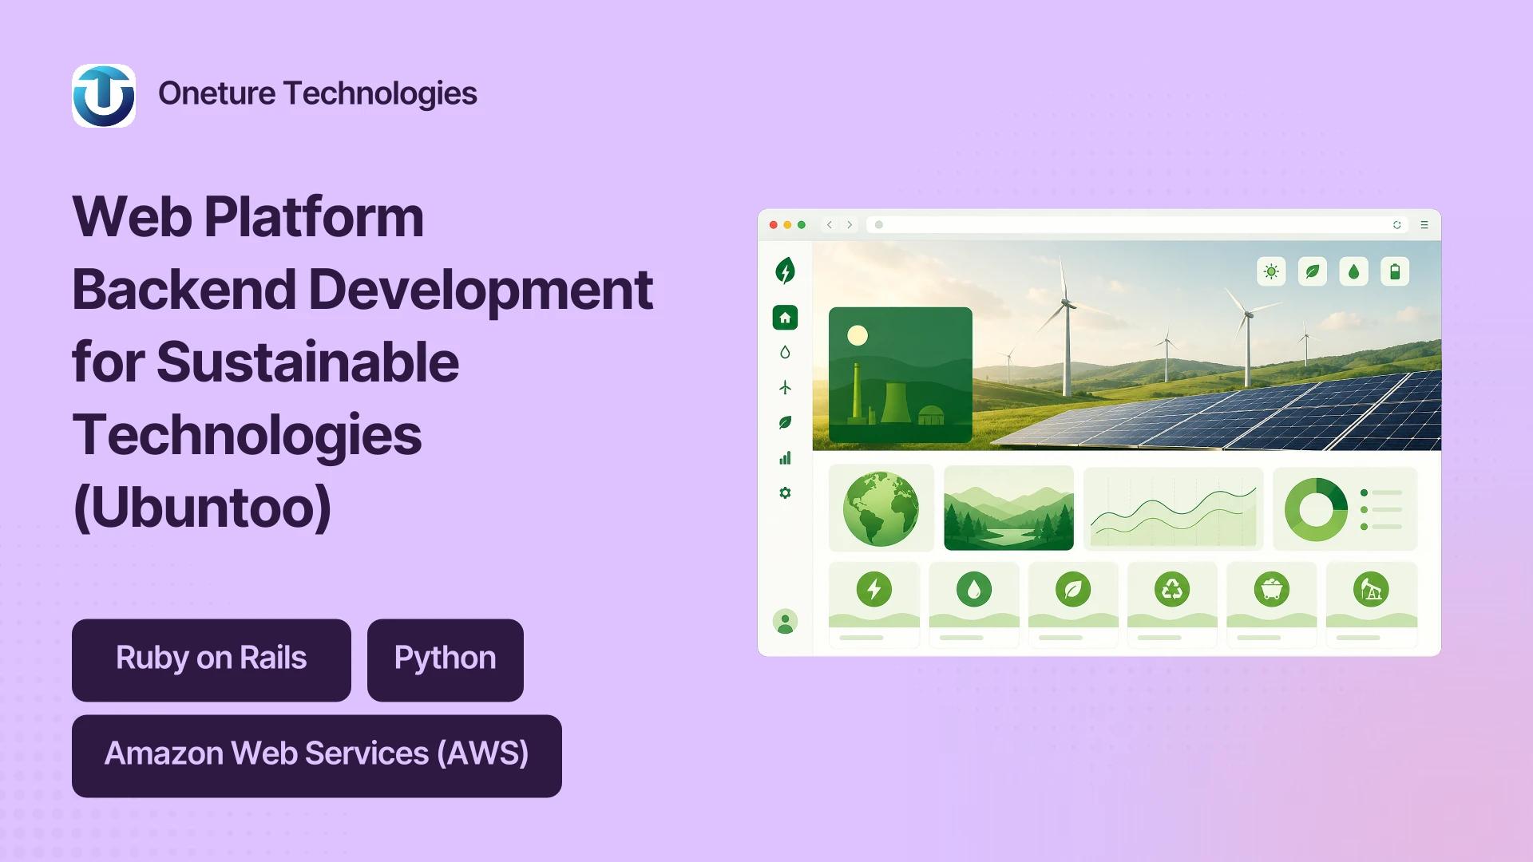
Task: Click the leaf card icon in bottom row
Action: pyautogui.click(x=1073, y=590)
